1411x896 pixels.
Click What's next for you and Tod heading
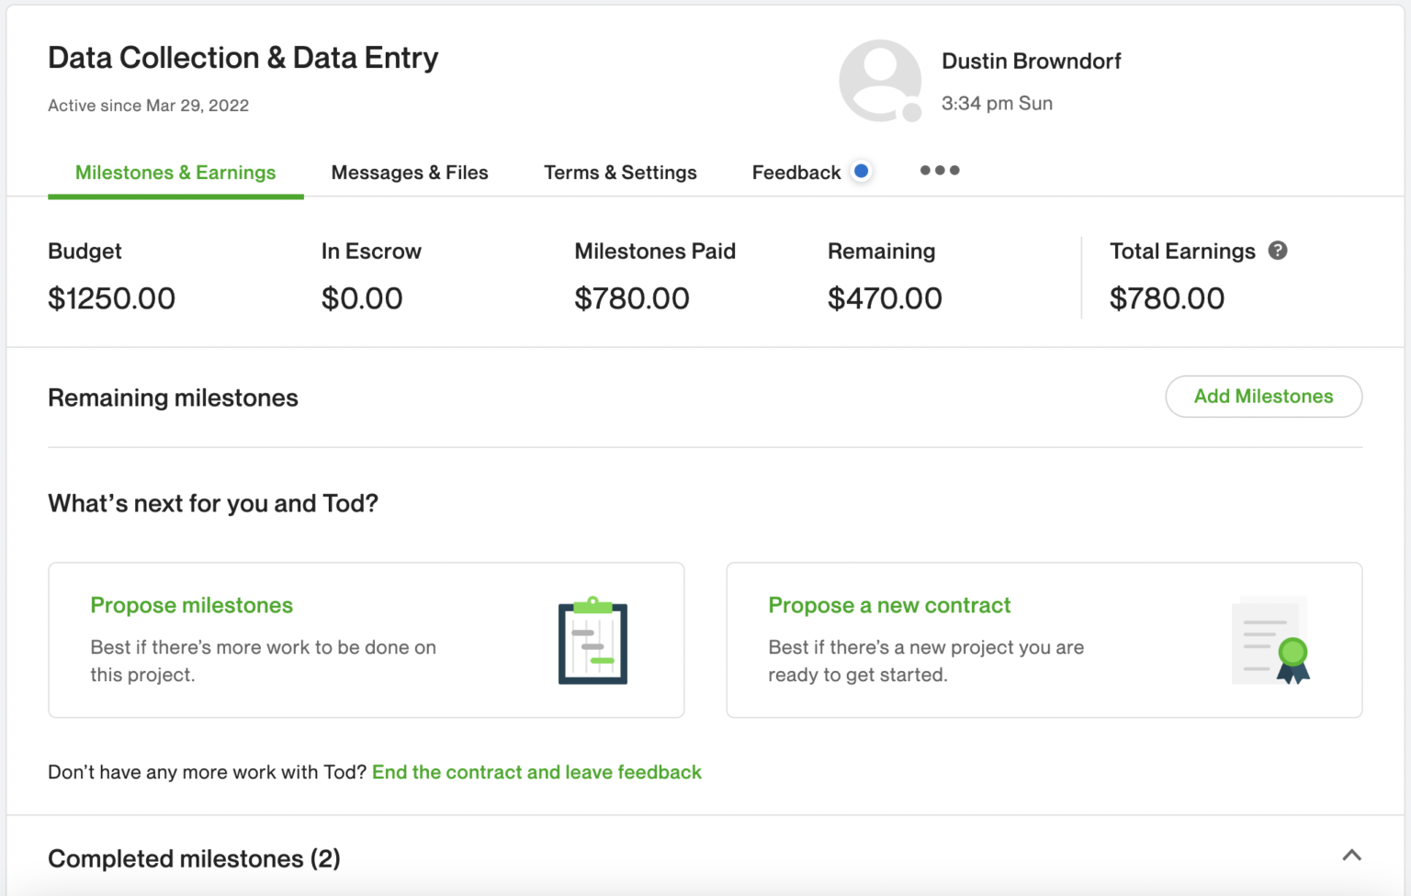pyautogui.click(x=213, y=503)
